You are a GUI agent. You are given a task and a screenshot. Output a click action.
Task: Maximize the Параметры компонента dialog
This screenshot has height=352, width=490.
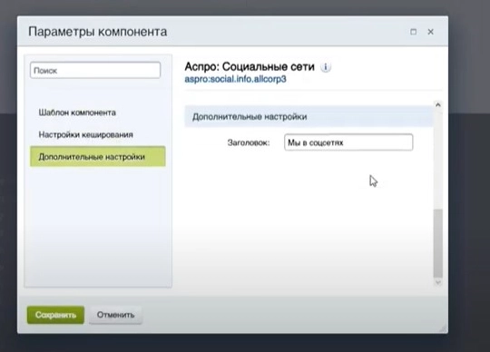413,32
